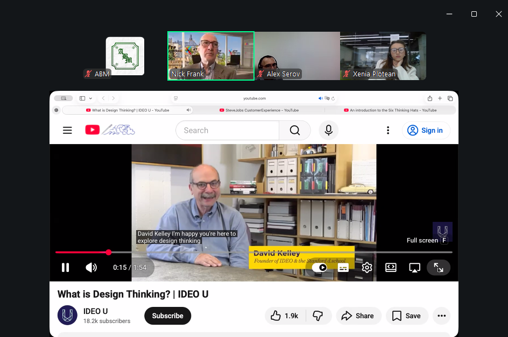Dislike the video with thumbs down
508x337 pixels.
[317, 316]
